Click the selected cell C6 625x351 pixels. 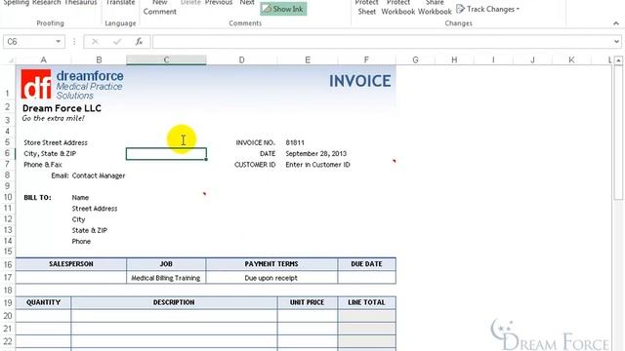pyautogui.click(x=166, y=154)
